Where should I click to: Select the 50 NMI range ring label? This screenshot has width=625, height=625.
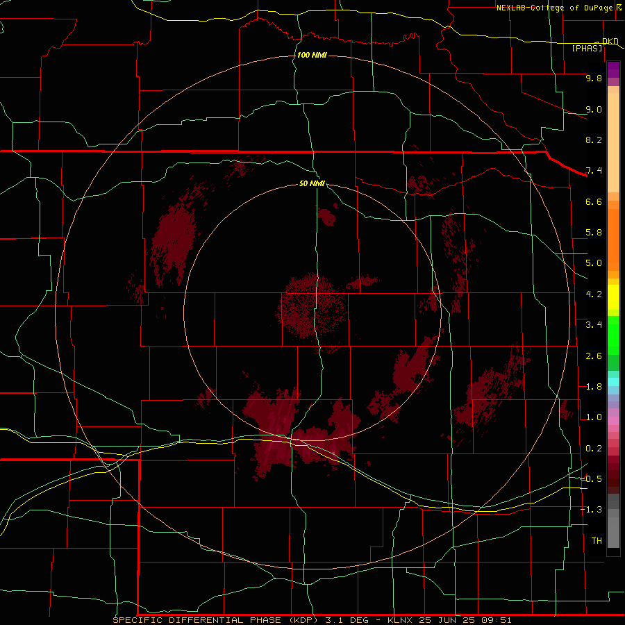click(x=312, y=183)
